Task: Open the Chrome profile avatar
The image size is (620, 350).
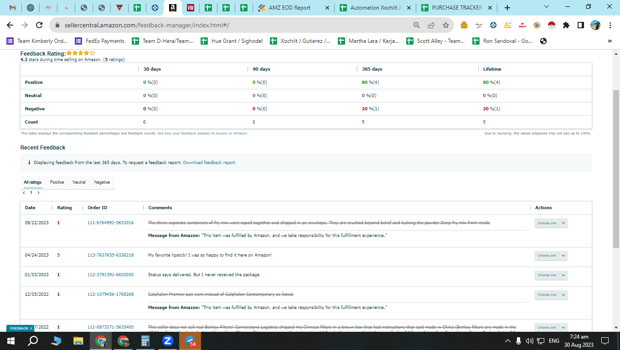Action: pos(595,25)
